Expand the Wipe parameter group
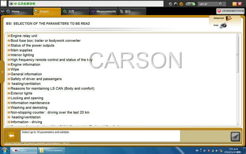This screenshot has height=154, width=246. tap(9, 69)
